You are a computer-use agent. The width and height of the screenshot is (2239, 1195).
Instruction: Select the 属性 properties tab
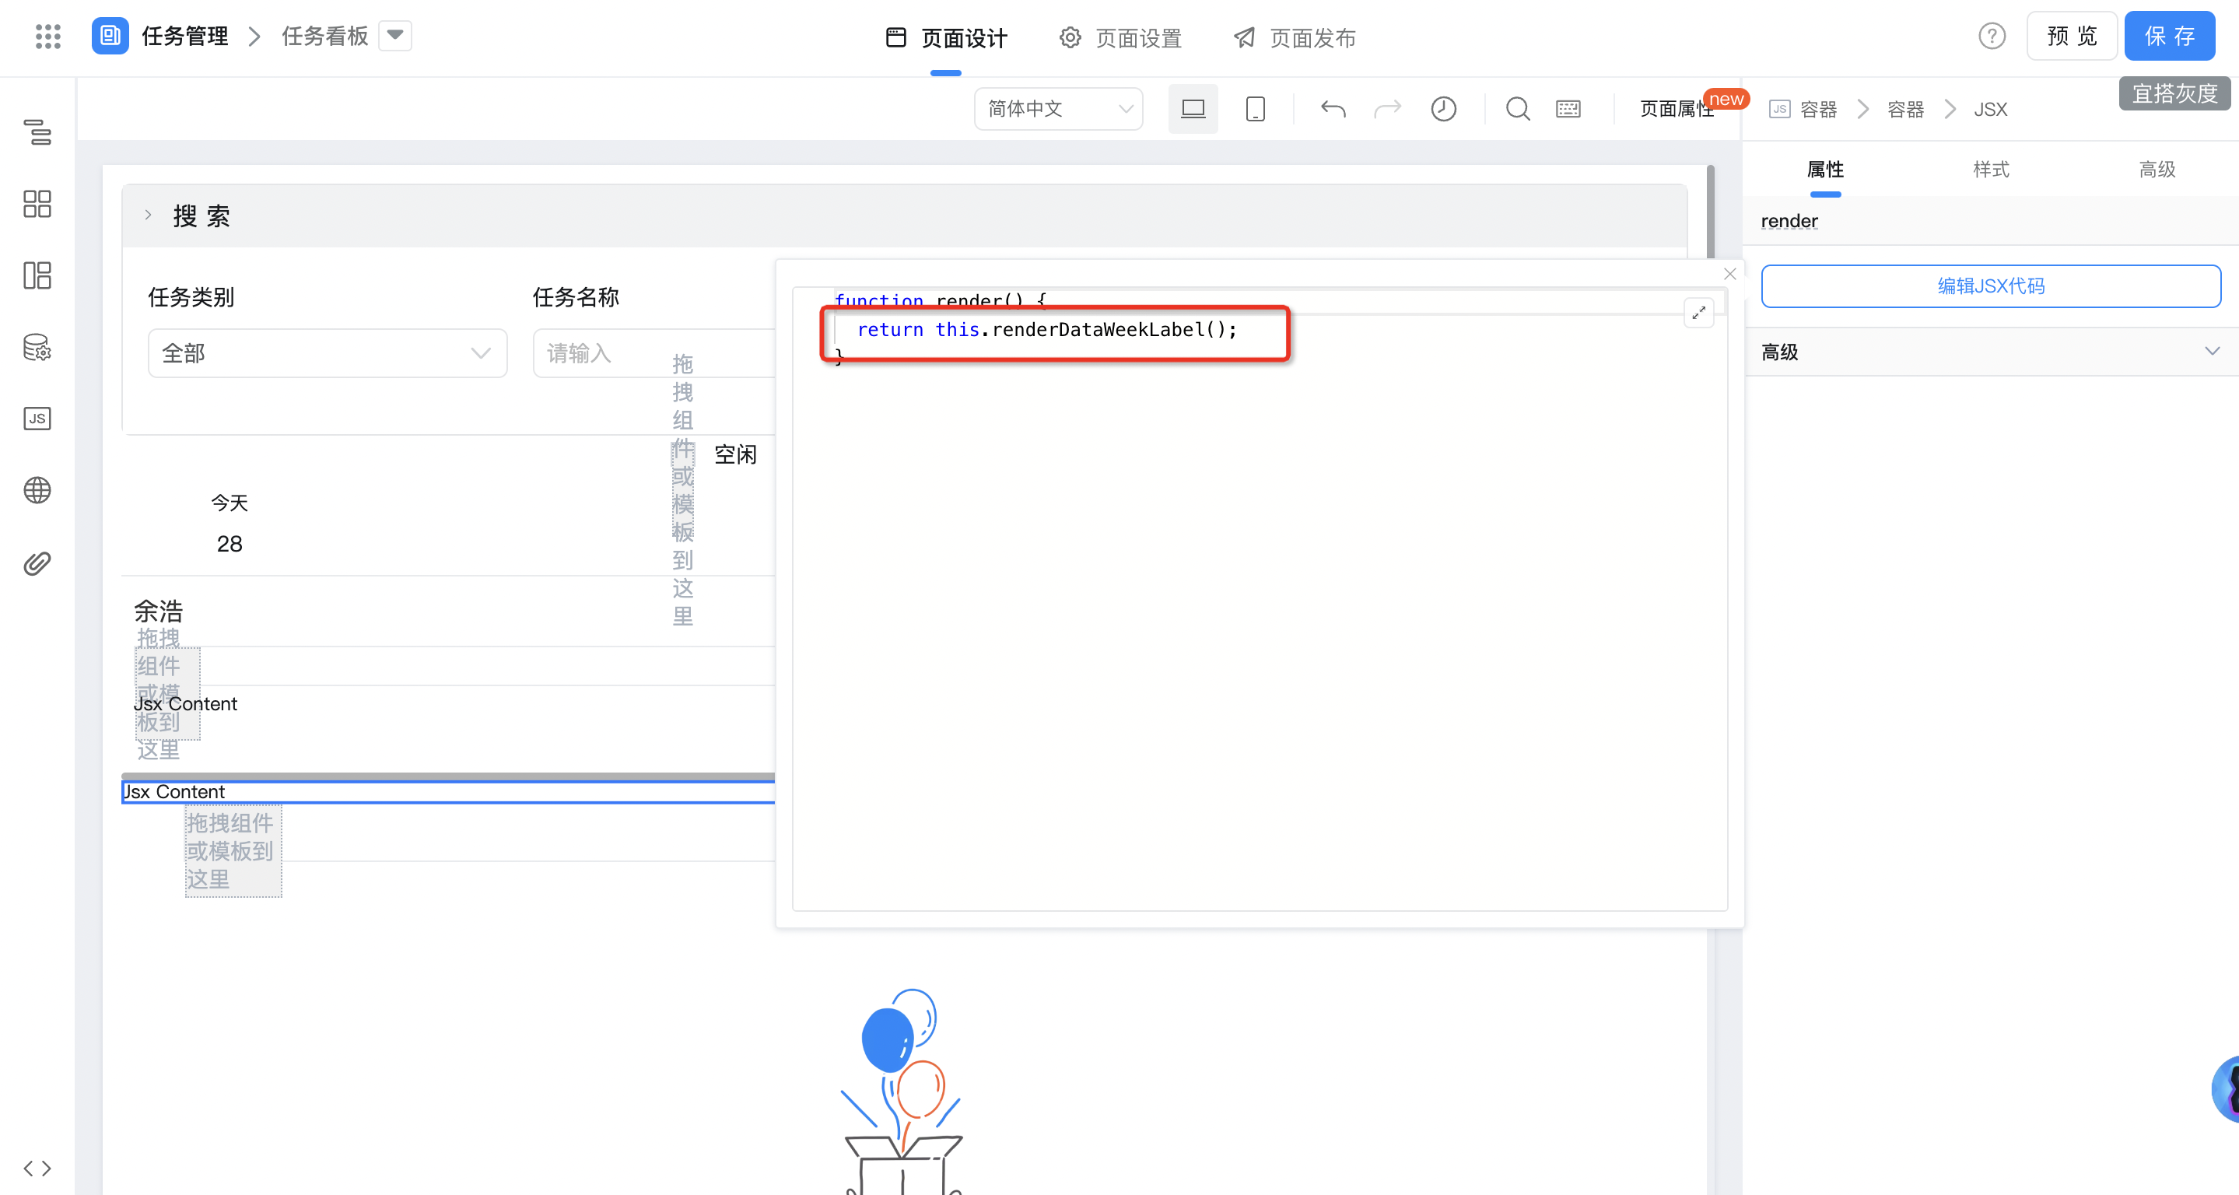click(x=1825, y=170)
